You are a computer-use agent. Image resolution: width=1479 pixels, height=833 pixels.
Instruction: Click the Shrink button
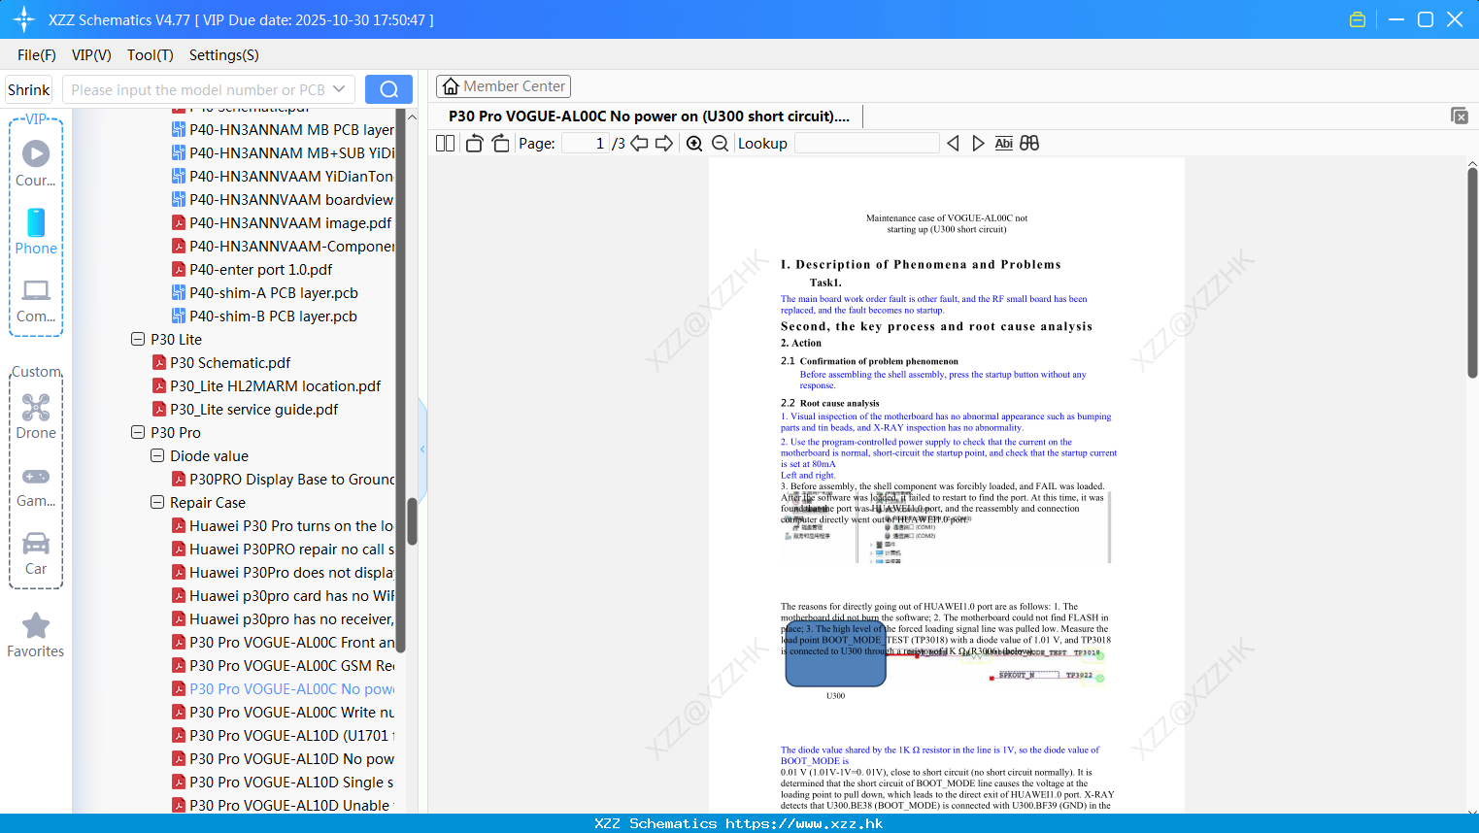coord(28,89)
